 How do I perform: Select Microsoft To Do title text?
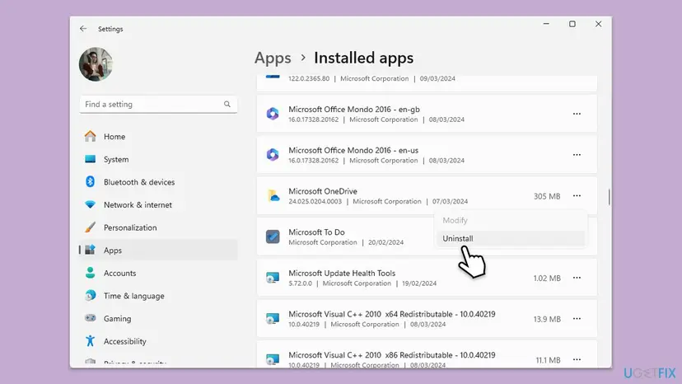click(x=316, y=232)
